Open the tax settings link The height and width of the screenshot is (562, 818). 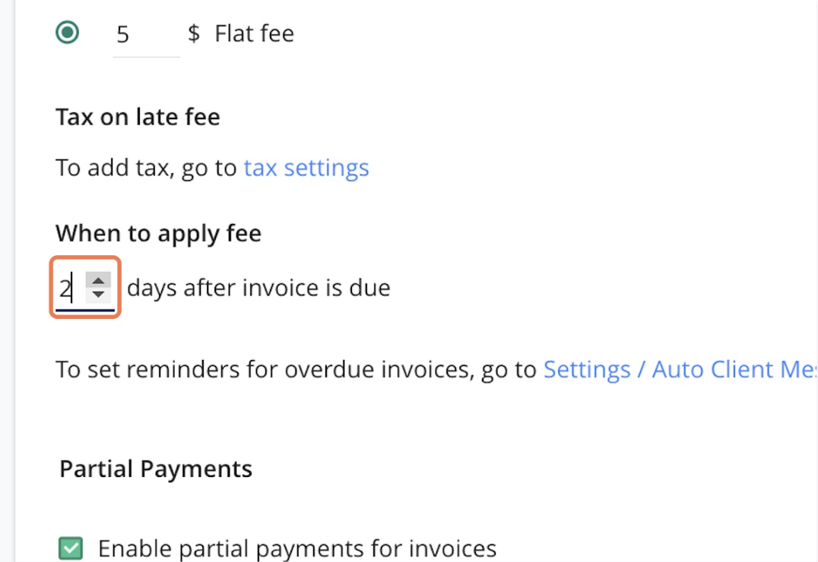coord(306,167)
